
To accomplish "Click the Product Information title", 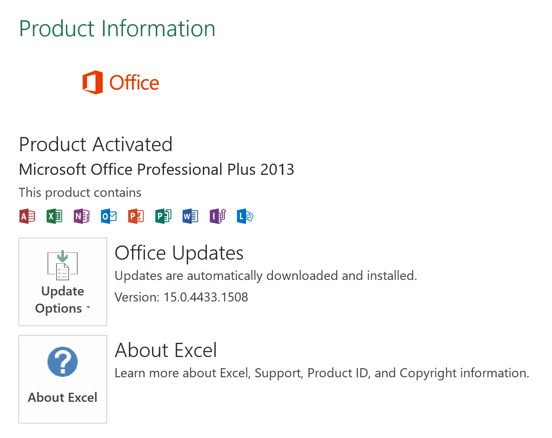I will 117,29.
